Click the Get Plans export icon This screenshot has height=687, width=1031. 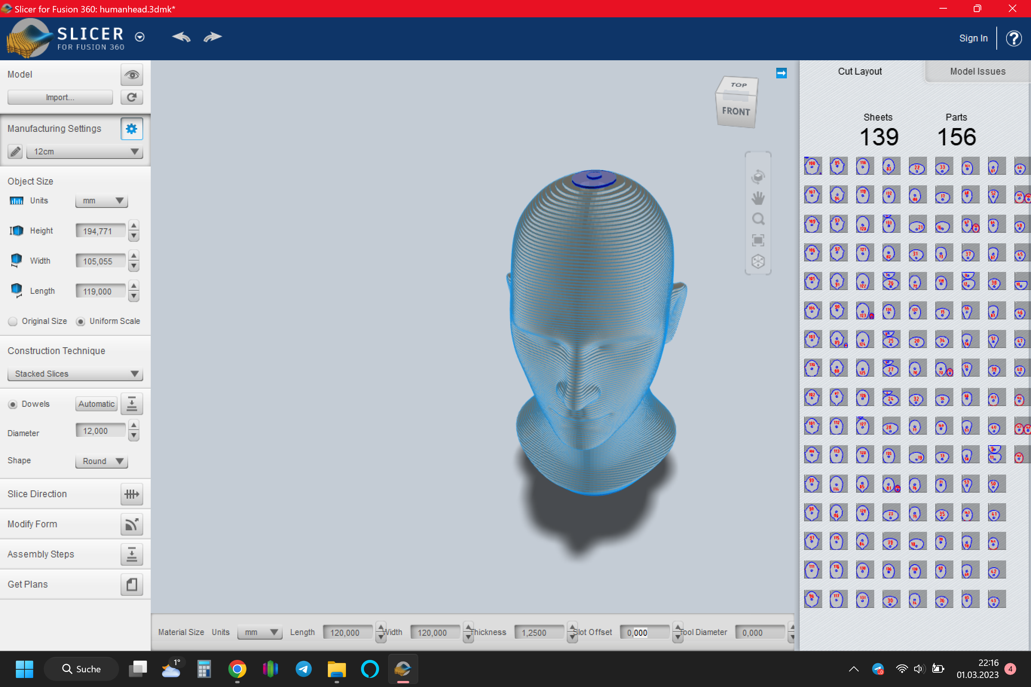click(x=132, y=585)
